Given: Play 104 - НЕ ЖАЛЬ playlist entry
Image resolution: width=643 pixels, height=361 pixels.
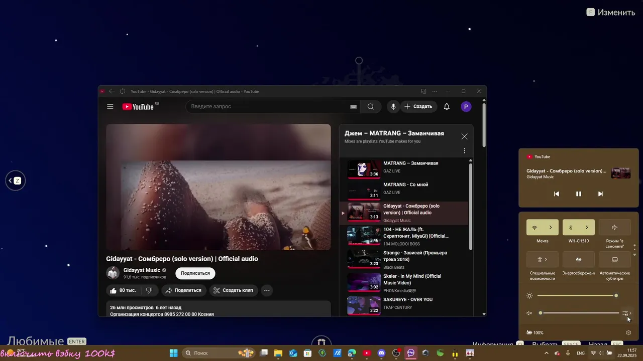Looking at the screenshot, I should pyautogui.click(x=404, y=236).
